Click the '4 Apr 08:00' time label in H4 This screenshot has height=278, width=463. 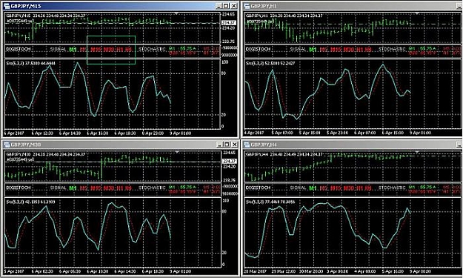point(365,271)
